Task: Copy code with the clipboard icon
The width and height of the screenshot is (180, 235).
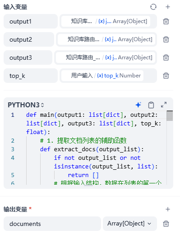Action: pyautogui.click(x=151, y=105)
